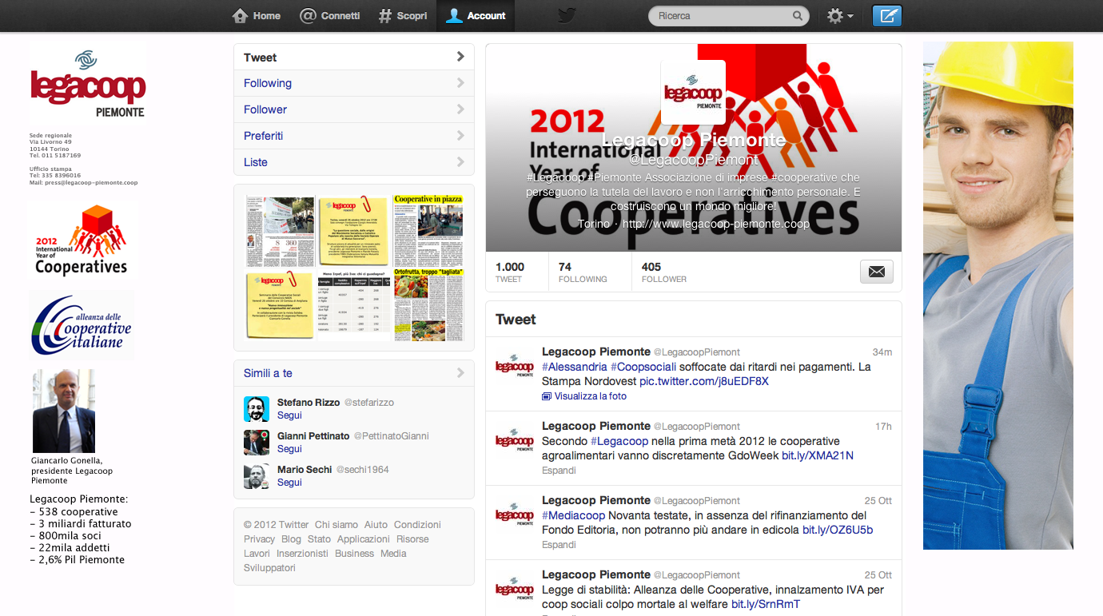Click the avatar of the 34m tweet
The height and width of the screenshot is (616, 1103).
[x=515, y=367]
